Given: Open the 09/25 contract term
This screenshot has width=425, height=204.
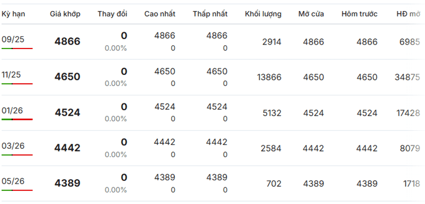Looking at the screenshot, I should coord(13,40).
